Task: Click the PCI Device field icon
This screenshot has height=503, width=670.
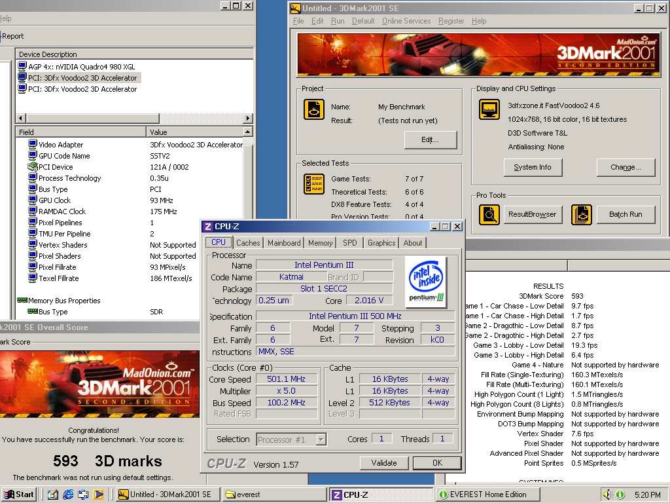Action: (33, 166)
